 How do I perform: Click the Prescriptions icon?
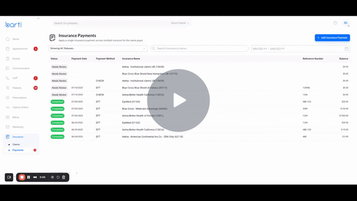[x=7, y=98]
